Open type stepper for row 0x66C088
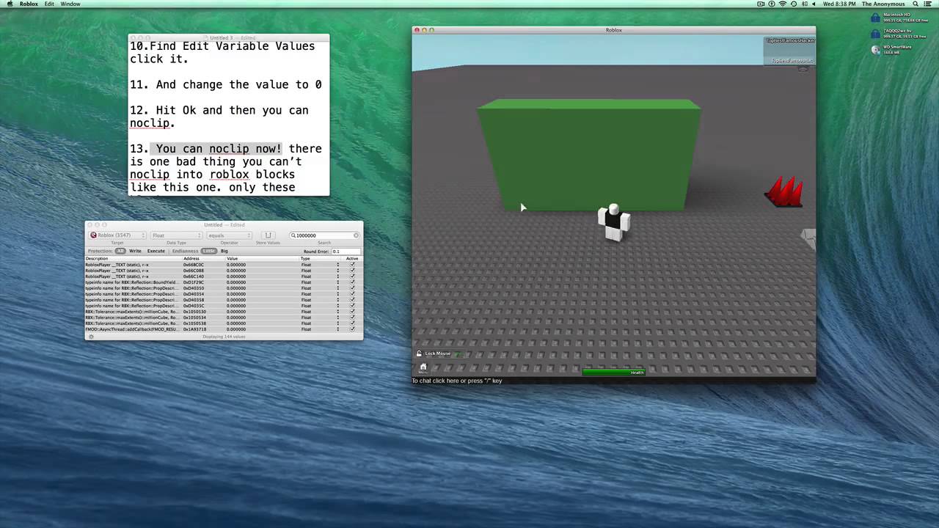This screenshot has width=939, height=528. pos(338,271)
